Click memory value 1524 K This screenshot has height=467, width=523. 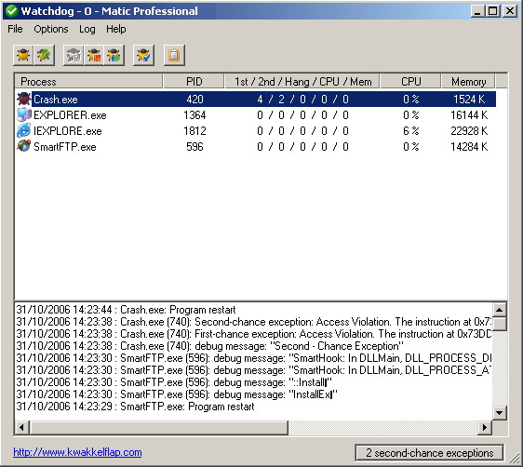[x=469, y=100]
